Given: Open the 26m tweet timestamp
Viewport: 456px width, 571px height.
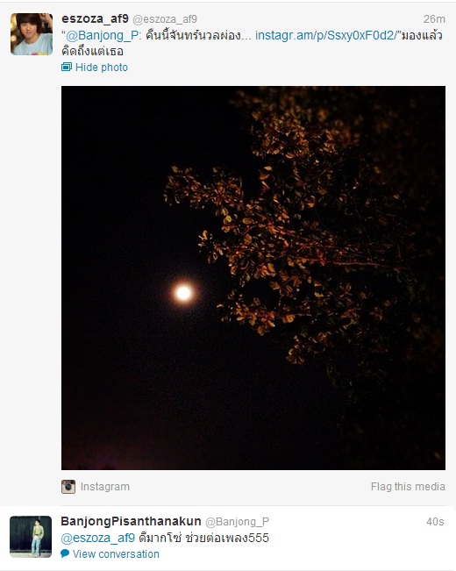Looking at the screenshot, I should (x=434, y=19).
